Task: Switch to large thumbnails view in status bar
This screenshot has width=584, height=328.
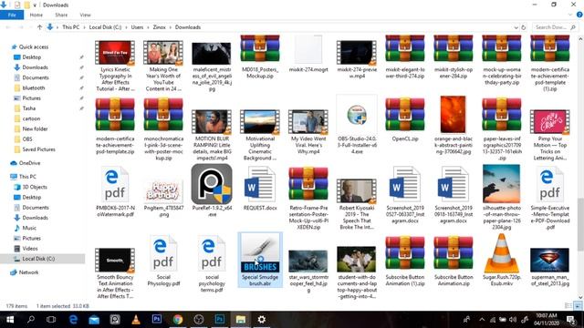Action: [578, 306]
